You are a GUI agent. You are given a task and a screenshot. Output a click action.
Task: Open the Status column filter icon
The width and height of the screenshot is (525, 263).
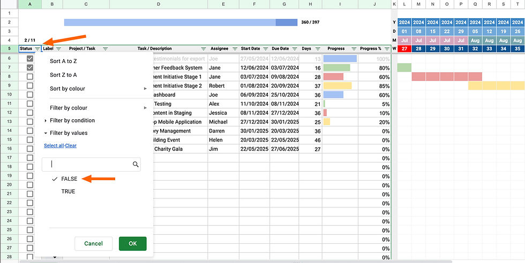point(37,49)
